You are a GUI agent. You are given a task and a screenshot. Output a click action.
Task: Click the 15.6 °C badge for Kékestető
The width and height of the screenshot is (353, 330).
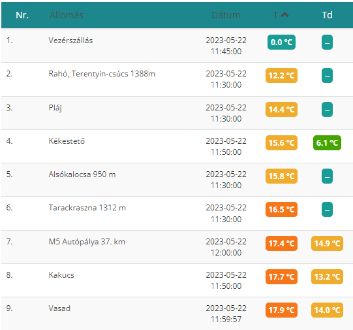281,142
